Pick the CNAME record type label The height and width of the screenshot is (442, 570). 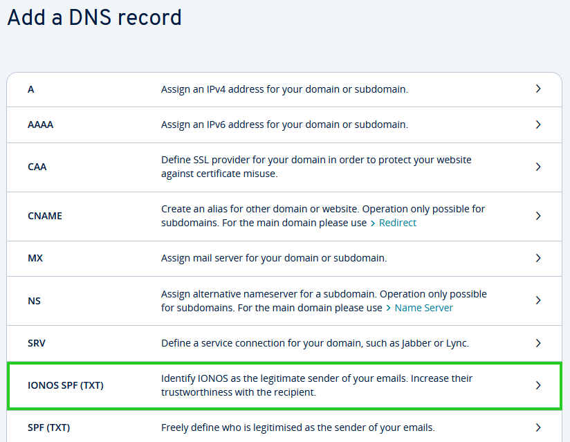(x=45, y=216)
